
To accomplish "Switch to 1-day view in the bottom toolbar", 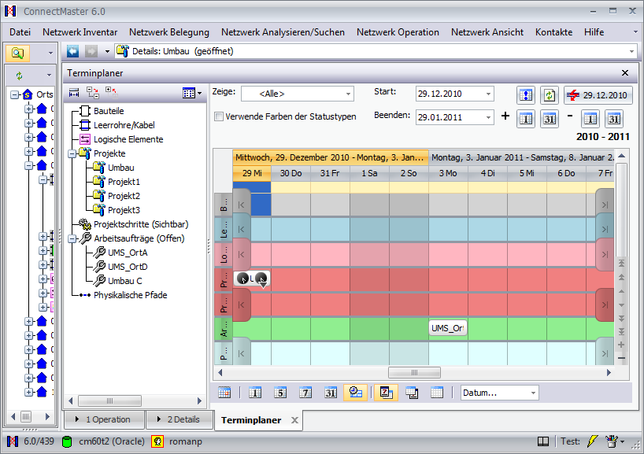I will pos(254,393).
